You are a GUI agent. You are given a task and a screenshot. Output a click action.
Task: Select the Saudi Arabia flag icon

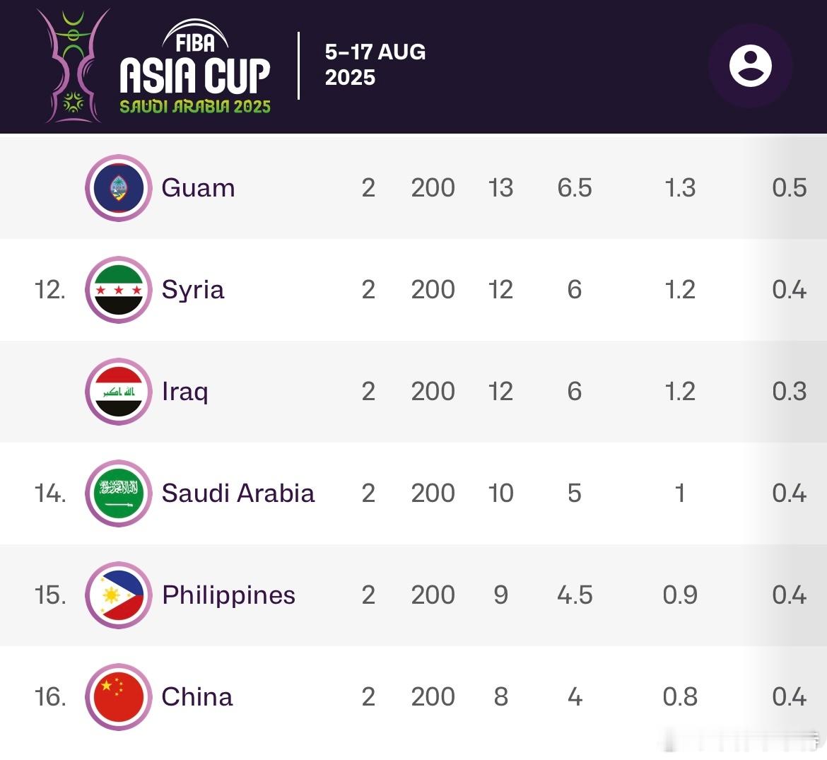(119, 493)
